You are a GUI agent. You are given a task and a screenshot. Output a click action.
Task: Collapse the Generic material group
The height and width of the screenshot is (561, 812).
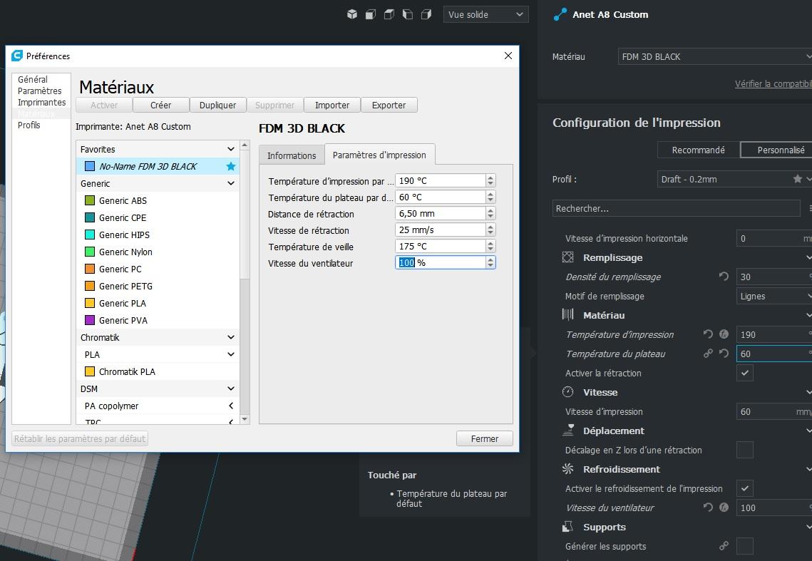point(231,183)
